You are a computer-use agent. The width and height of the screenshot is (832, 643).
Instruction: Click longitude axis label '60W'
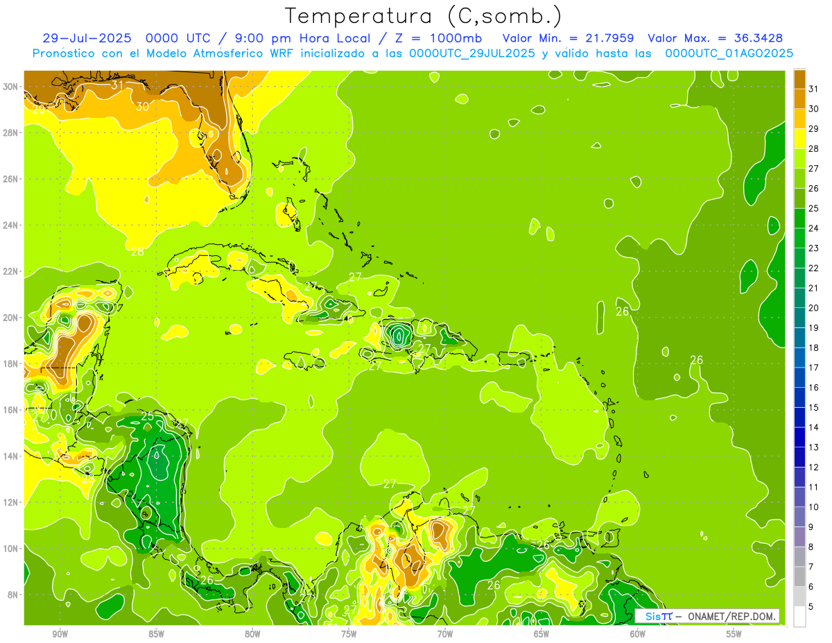[x=638, y=634]
